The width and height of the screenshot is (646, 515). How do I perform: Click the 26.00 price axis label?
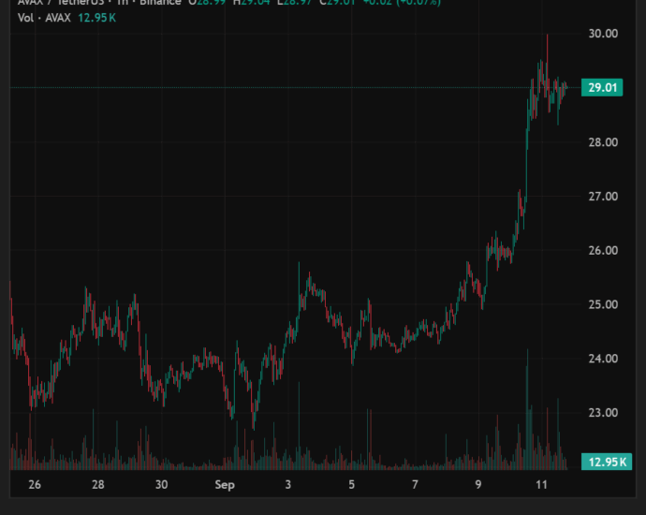tap(603, 251)
